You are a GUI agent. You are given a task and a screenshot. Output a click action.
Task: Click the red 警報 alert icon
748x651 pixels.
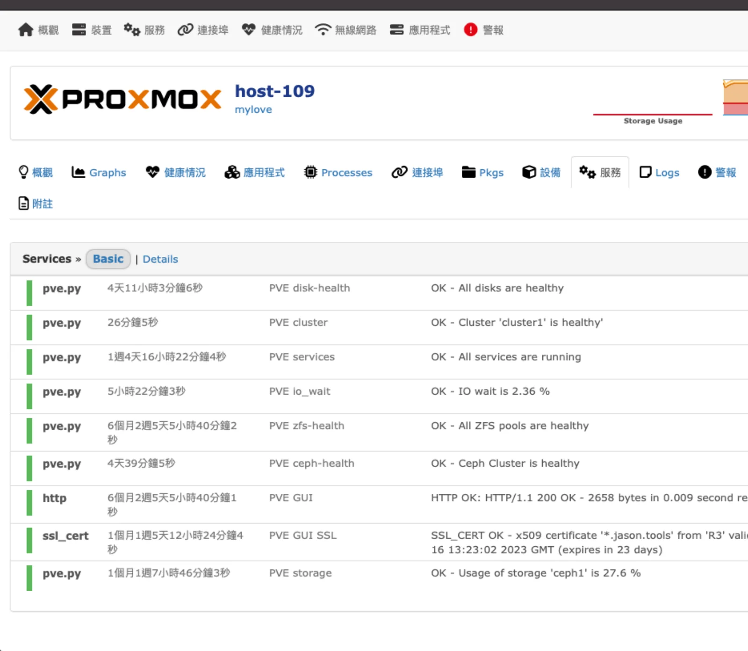pos(471,30)
